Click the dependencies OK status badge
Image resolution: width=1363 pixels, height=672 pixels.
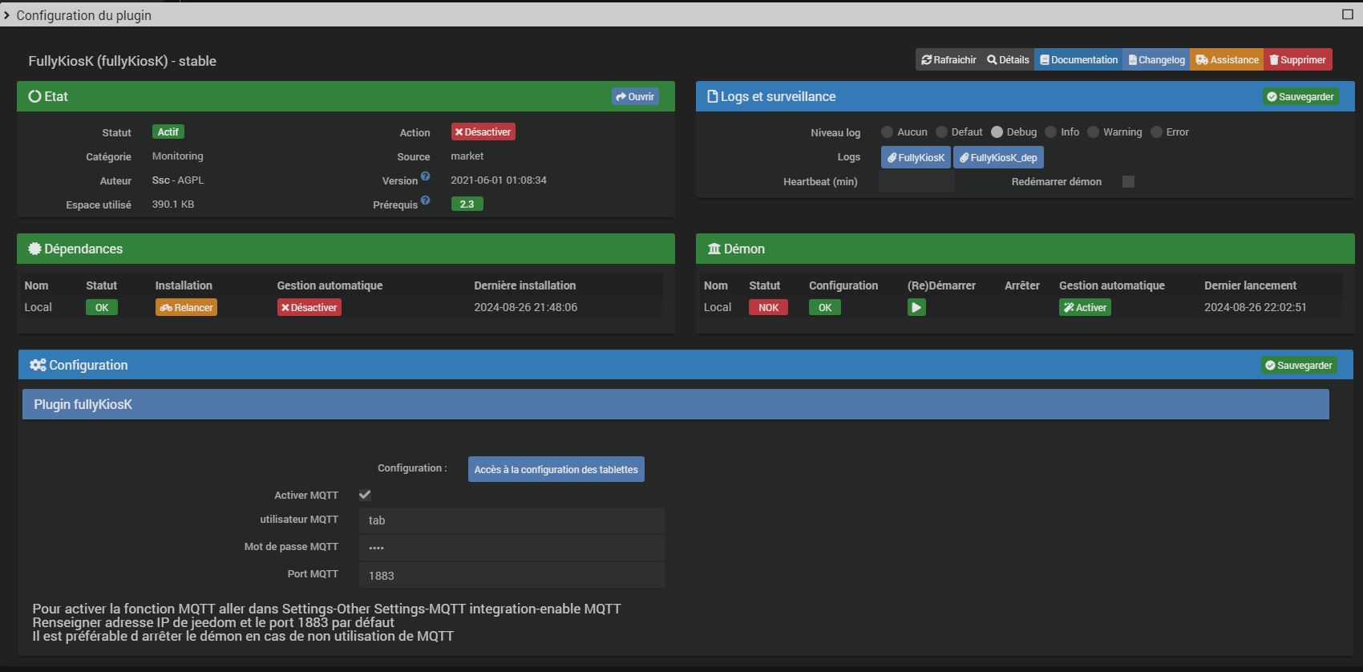tap(102, 308)
